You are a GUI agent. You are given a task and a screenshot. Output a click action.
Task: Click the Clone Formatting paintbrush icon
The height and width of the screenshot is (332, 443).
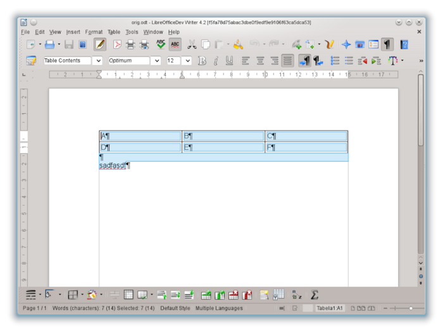(238, 44)
